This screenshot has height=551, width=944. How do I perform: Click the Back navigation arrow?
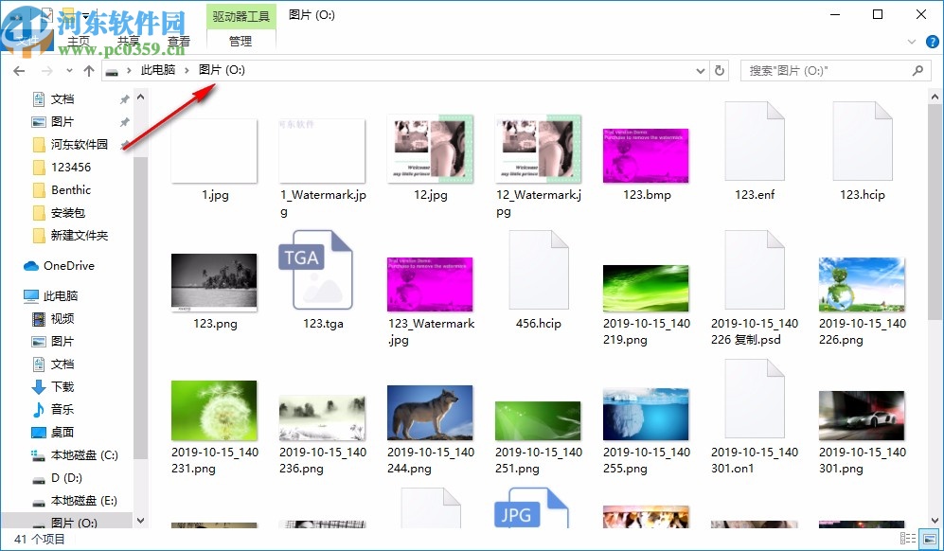click(18, 70)
